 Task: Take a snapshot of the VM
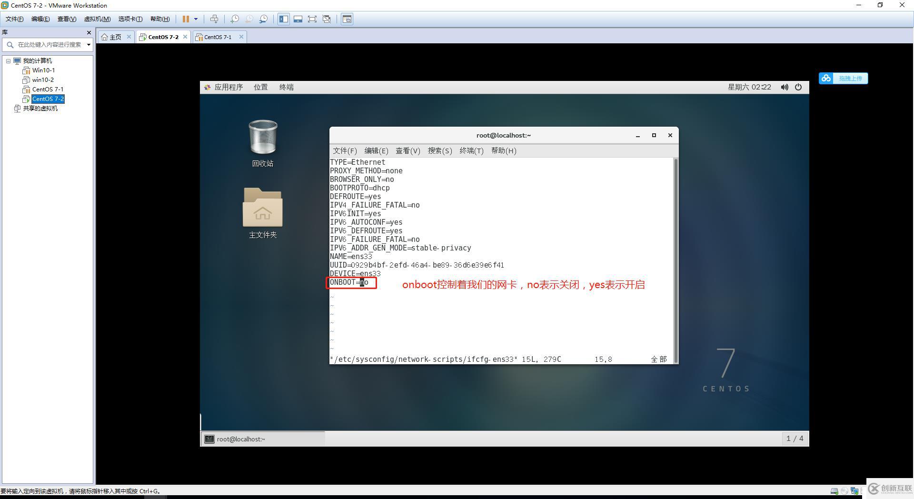coord(235,19)
